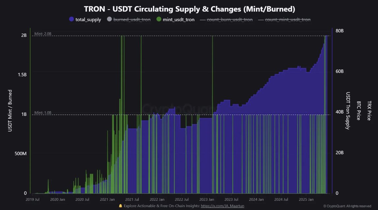This screenshot has height=210, width=378.
Task: Click the chart title TRON - USDT Circulating Supply
Action: point(189,9)
